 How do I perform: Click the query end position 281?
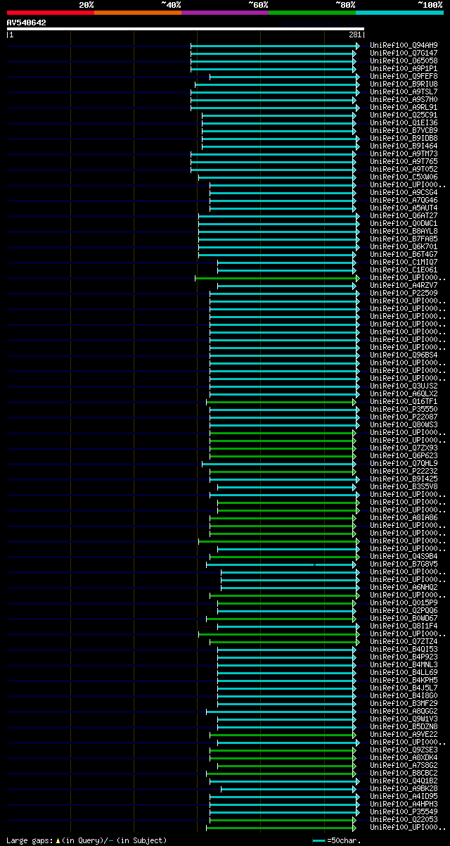click(354, 34)
